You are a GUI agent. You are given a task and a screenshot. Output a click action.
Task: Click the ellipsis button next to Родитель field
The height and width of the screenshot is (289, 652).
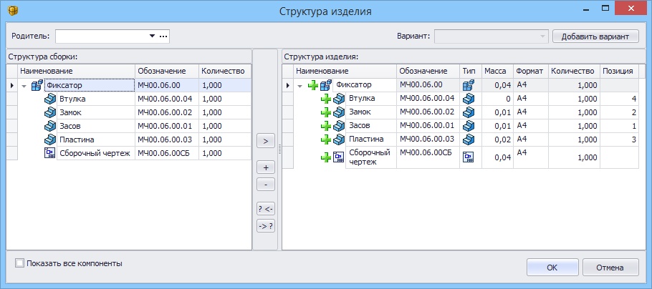(163, 36)
